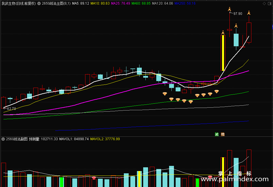Click the 2560战法副图 sub-chart name
Image resolution: width=273 pixels, height=187 pixels.
[17, 139]
